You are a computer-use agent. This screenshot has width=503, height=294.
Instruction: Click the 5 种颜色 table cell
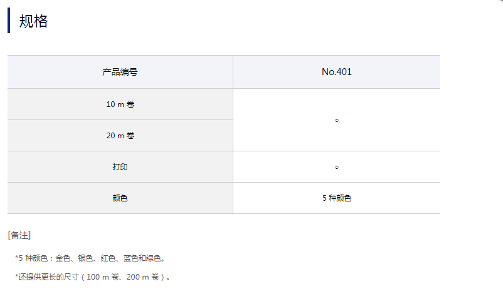[x=337, y=198]
